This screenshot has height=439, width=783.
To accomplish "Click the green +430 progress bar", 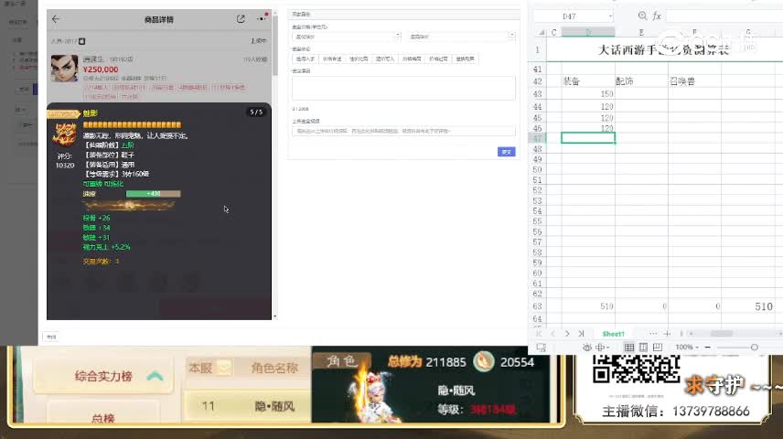I will (x=153, y=194).
